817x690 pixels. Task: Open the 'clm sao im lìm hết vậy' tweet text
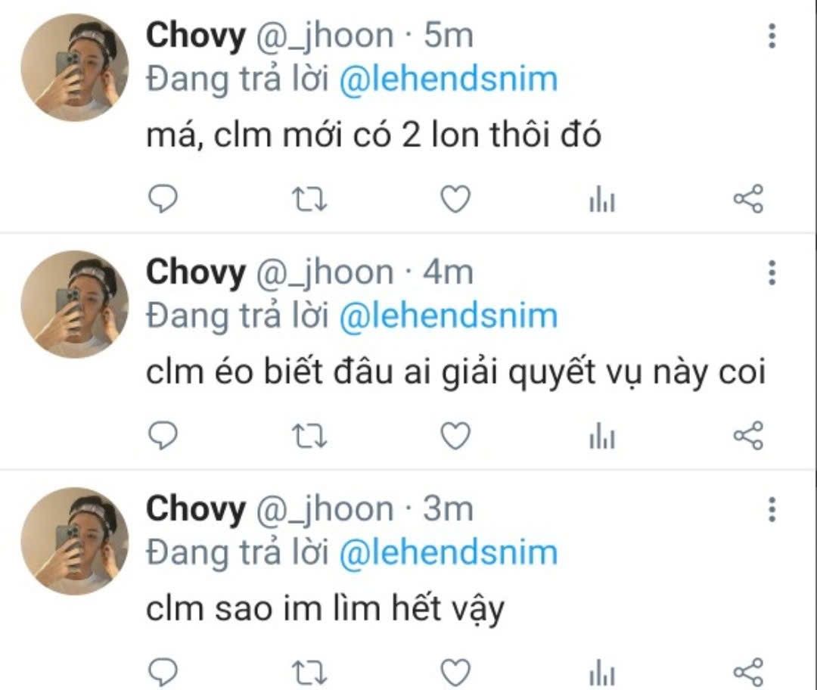tap(325, 609)
